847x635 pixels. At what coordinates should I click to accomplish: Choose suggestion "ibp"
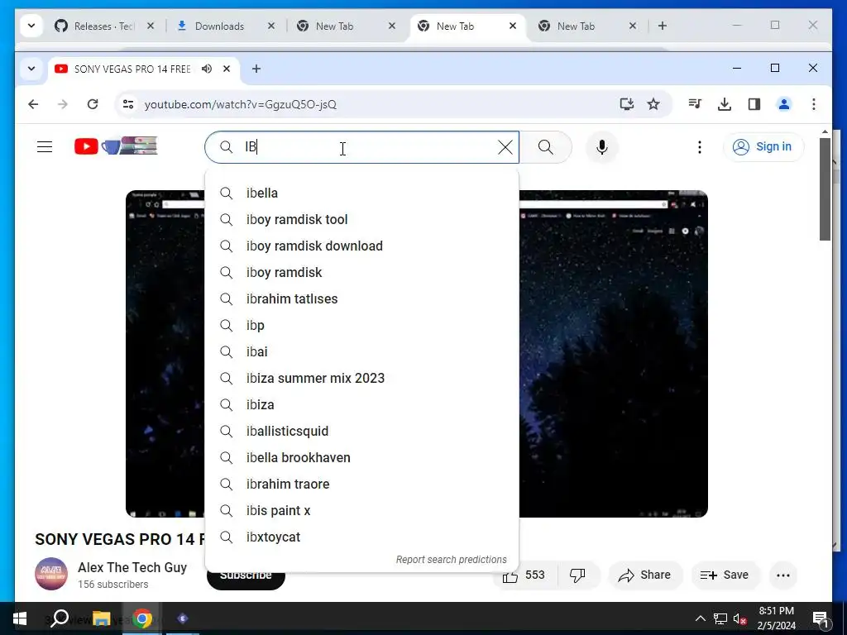[x=362, y=326]
